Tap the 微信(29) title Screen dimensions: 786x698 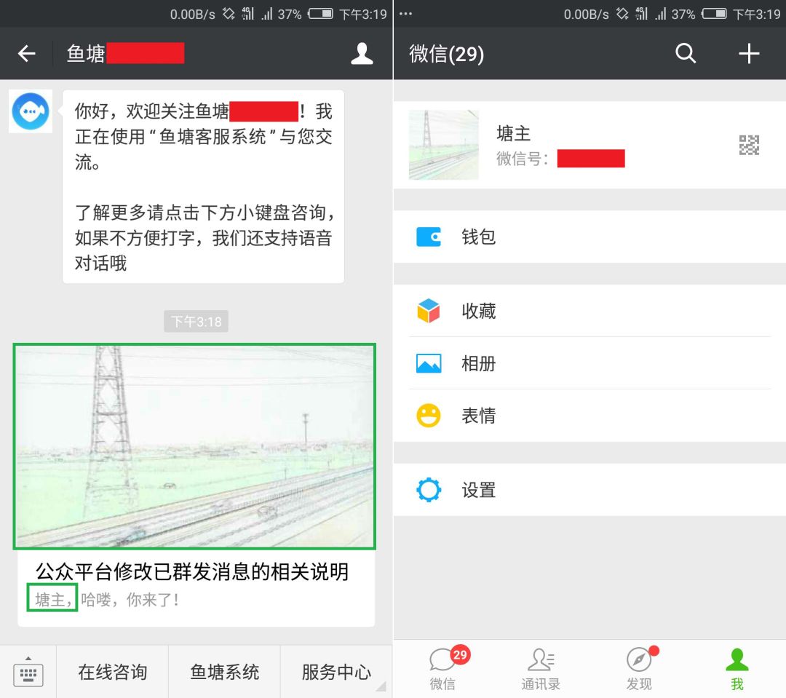(x=447, y=54)
